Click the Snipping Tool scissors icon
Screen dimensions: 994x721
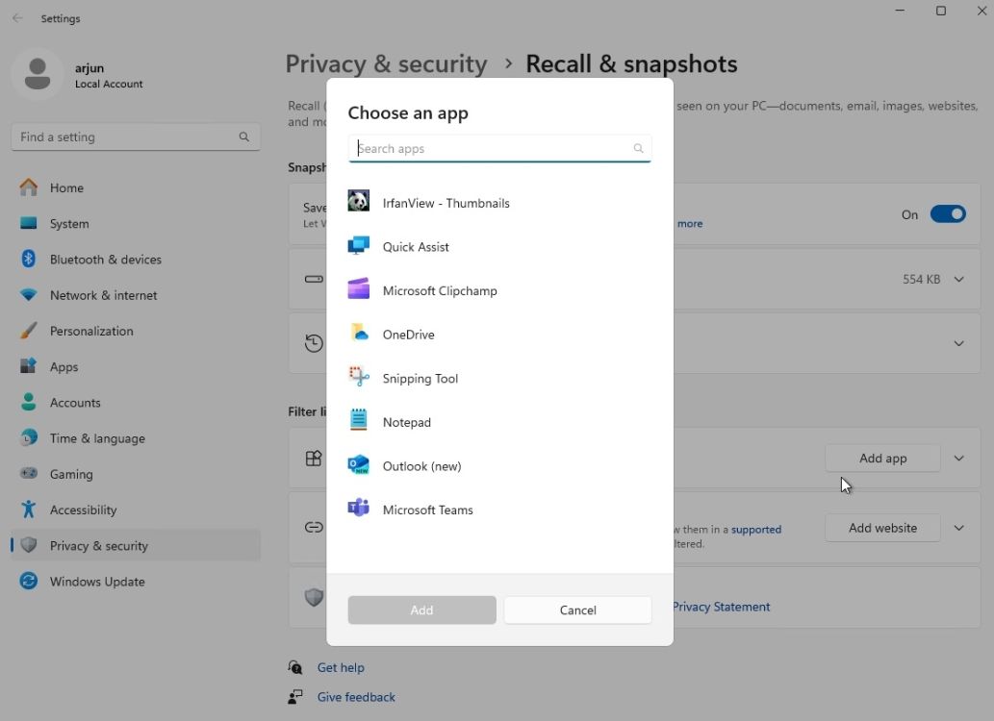point(358,377)
